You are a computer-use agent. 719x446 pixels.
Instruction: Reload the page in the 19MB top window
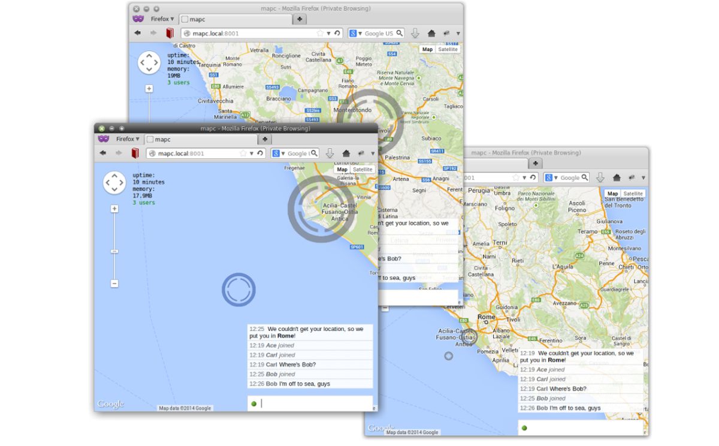point(337,33)
